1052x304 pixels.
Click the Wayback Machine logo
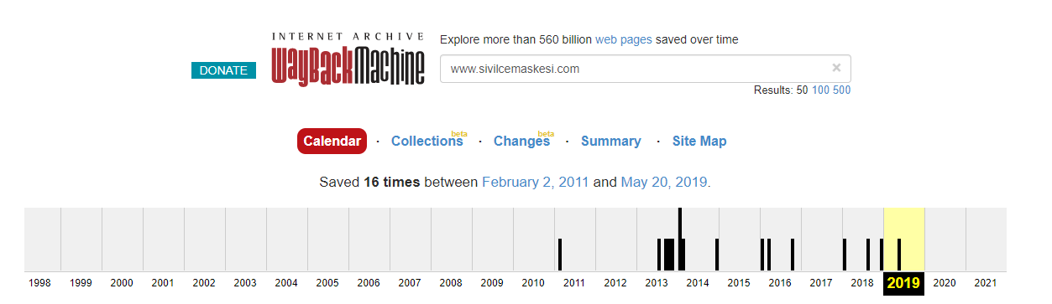click(x=348, y=59)
